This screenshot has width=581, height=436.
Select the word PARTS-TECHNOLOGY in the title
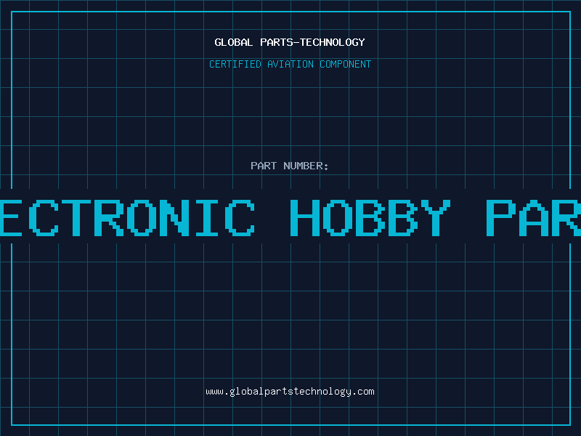click(313, 42)
